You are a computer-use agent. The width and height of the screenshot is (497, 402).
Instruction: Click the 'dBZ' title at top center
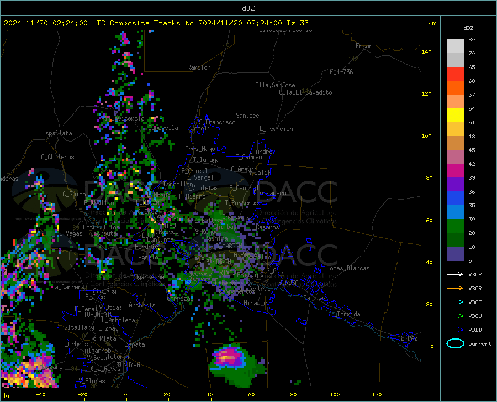point(248,8)
